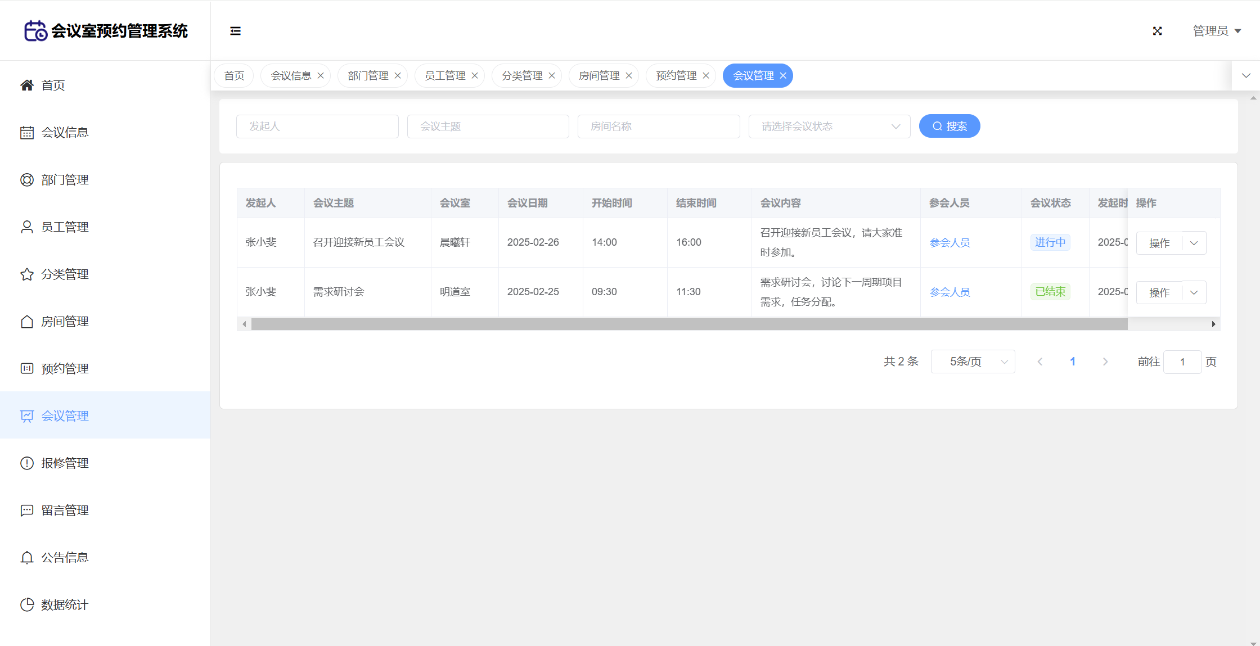Image resolution: width=1260 pixels, height=646 pixels.
Task: Go to 公告信息 bell menu item
Action: click(x=64, y=557)
